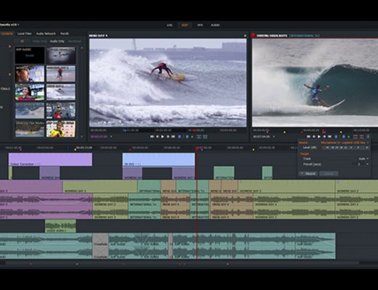Open the Pond5 tab

pyautogui.click(x=65, y=33)
